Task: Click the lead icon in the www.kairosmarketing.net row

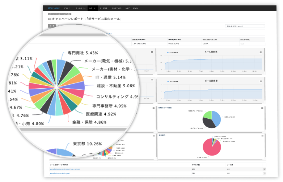Action: pyautogui.click(x=264, y=173)
